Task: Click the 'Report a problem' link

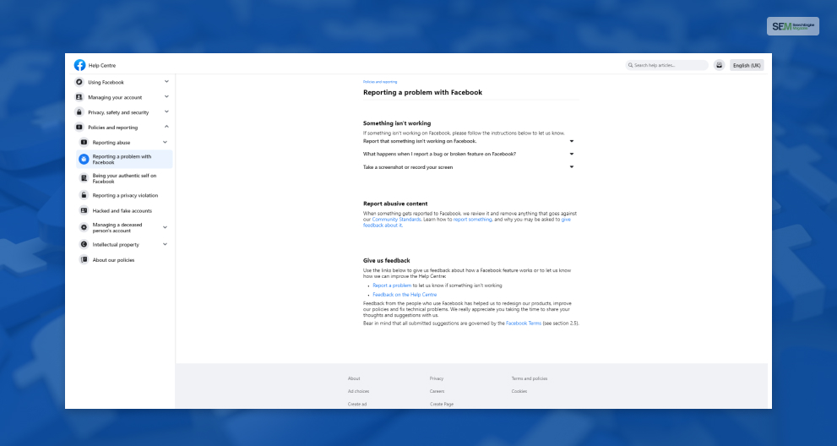Action: [x=392, y=286]
